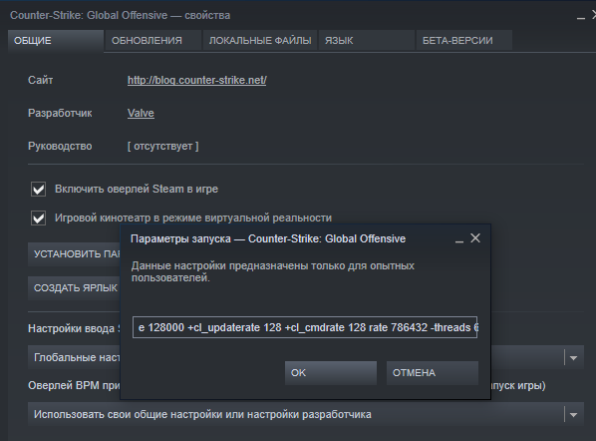Viewport: 596px width, 441px height.
Task: Click the Разработчик label
Action: coord(60,114)
